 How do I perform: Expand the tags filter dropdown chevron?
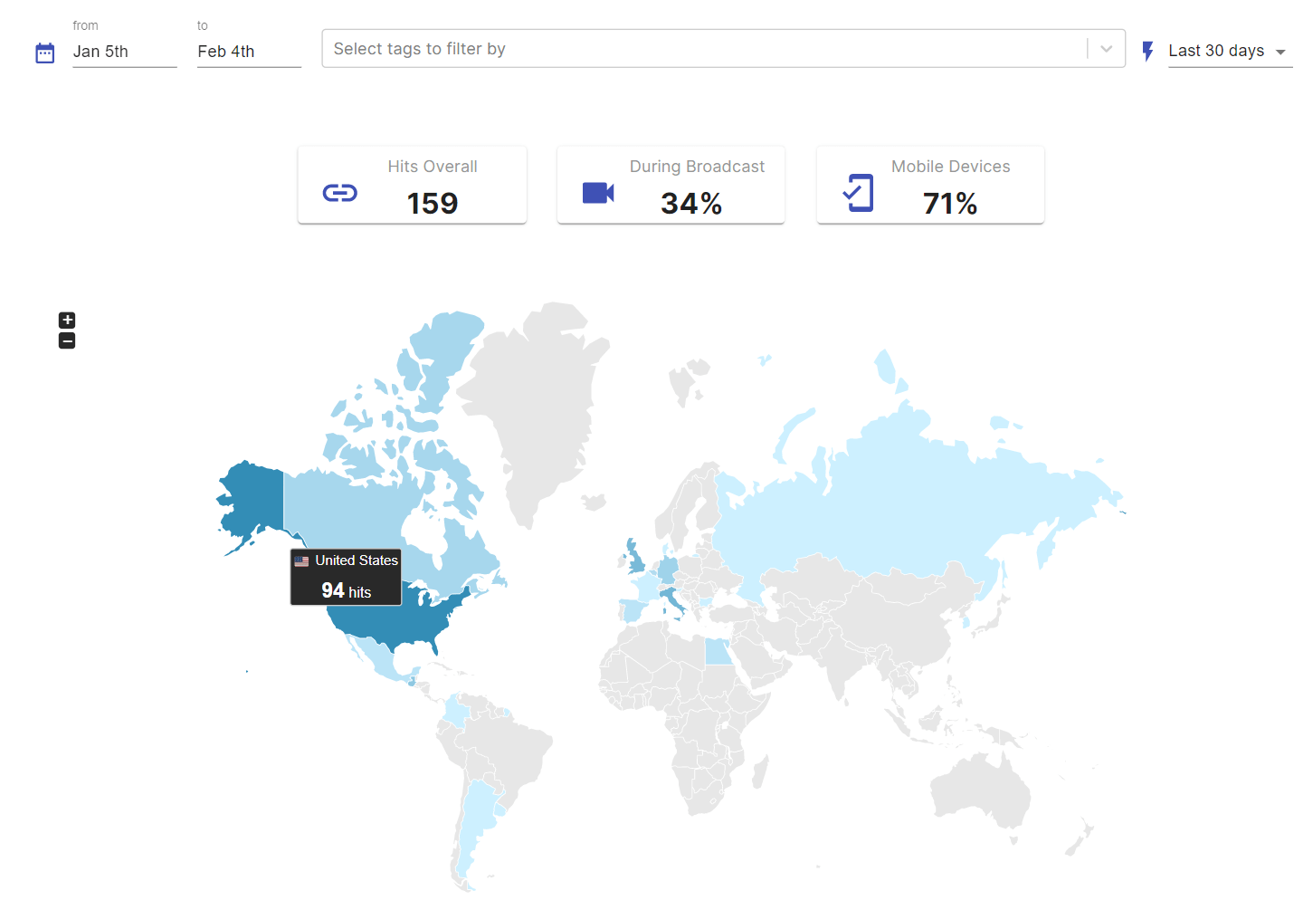(x=1106, y=49)
